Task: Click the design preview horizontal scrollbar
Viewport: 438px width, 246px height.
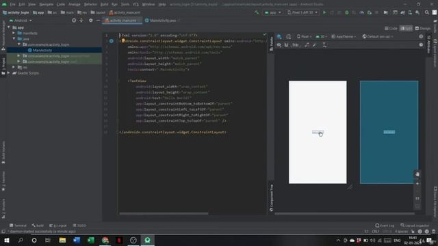Action: tap(344, 214)
